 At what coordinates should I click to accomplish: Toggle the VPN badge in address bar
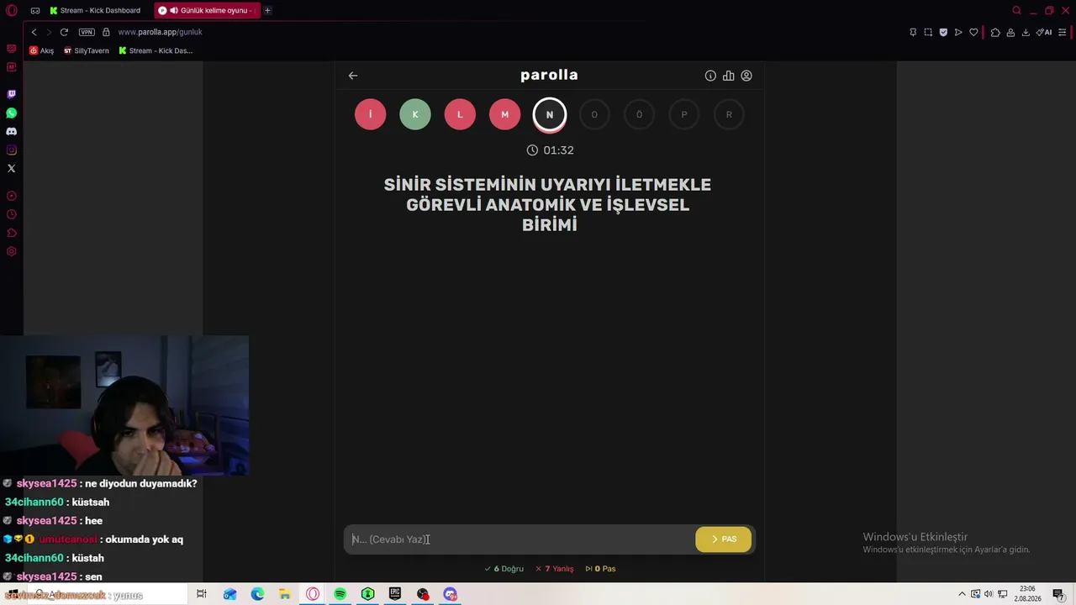pyautogui.click(x=87, y=32)
